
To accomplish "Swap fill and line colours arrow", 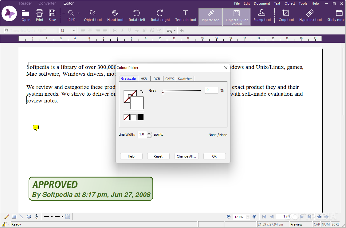I will click(x=142, y=91).
